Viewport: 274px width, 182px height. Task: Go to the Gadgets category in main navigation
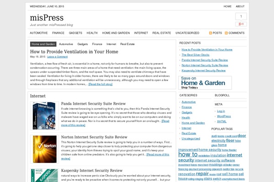coord(75,33)
